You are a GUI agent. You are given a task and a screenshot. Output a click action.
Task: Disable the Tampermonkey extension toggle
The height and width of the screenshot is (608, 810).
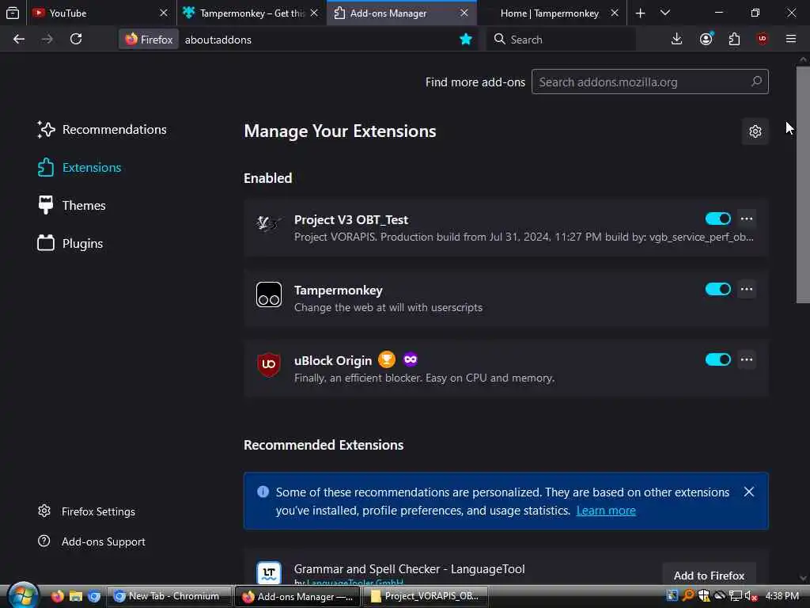718,289
